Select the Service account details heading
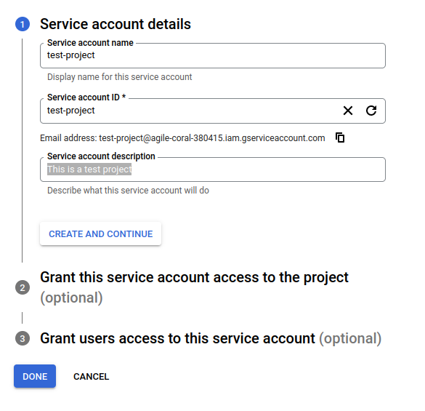This screenshot has width=425, height=411. click(x=116, y=24)
